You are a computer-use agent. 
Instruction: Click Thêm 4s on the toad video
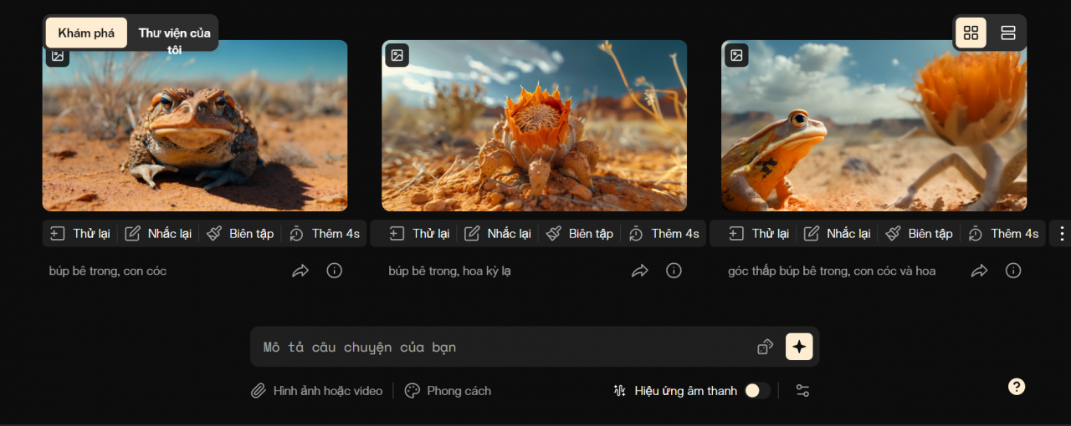[x=325, y=233]
